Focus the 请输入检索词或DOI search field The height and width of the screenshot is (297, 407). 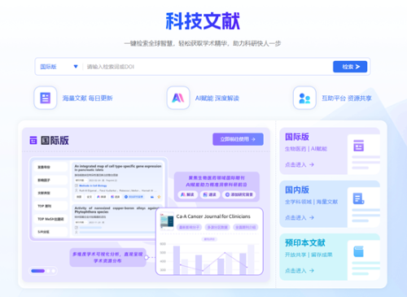[x=208, y=67]
